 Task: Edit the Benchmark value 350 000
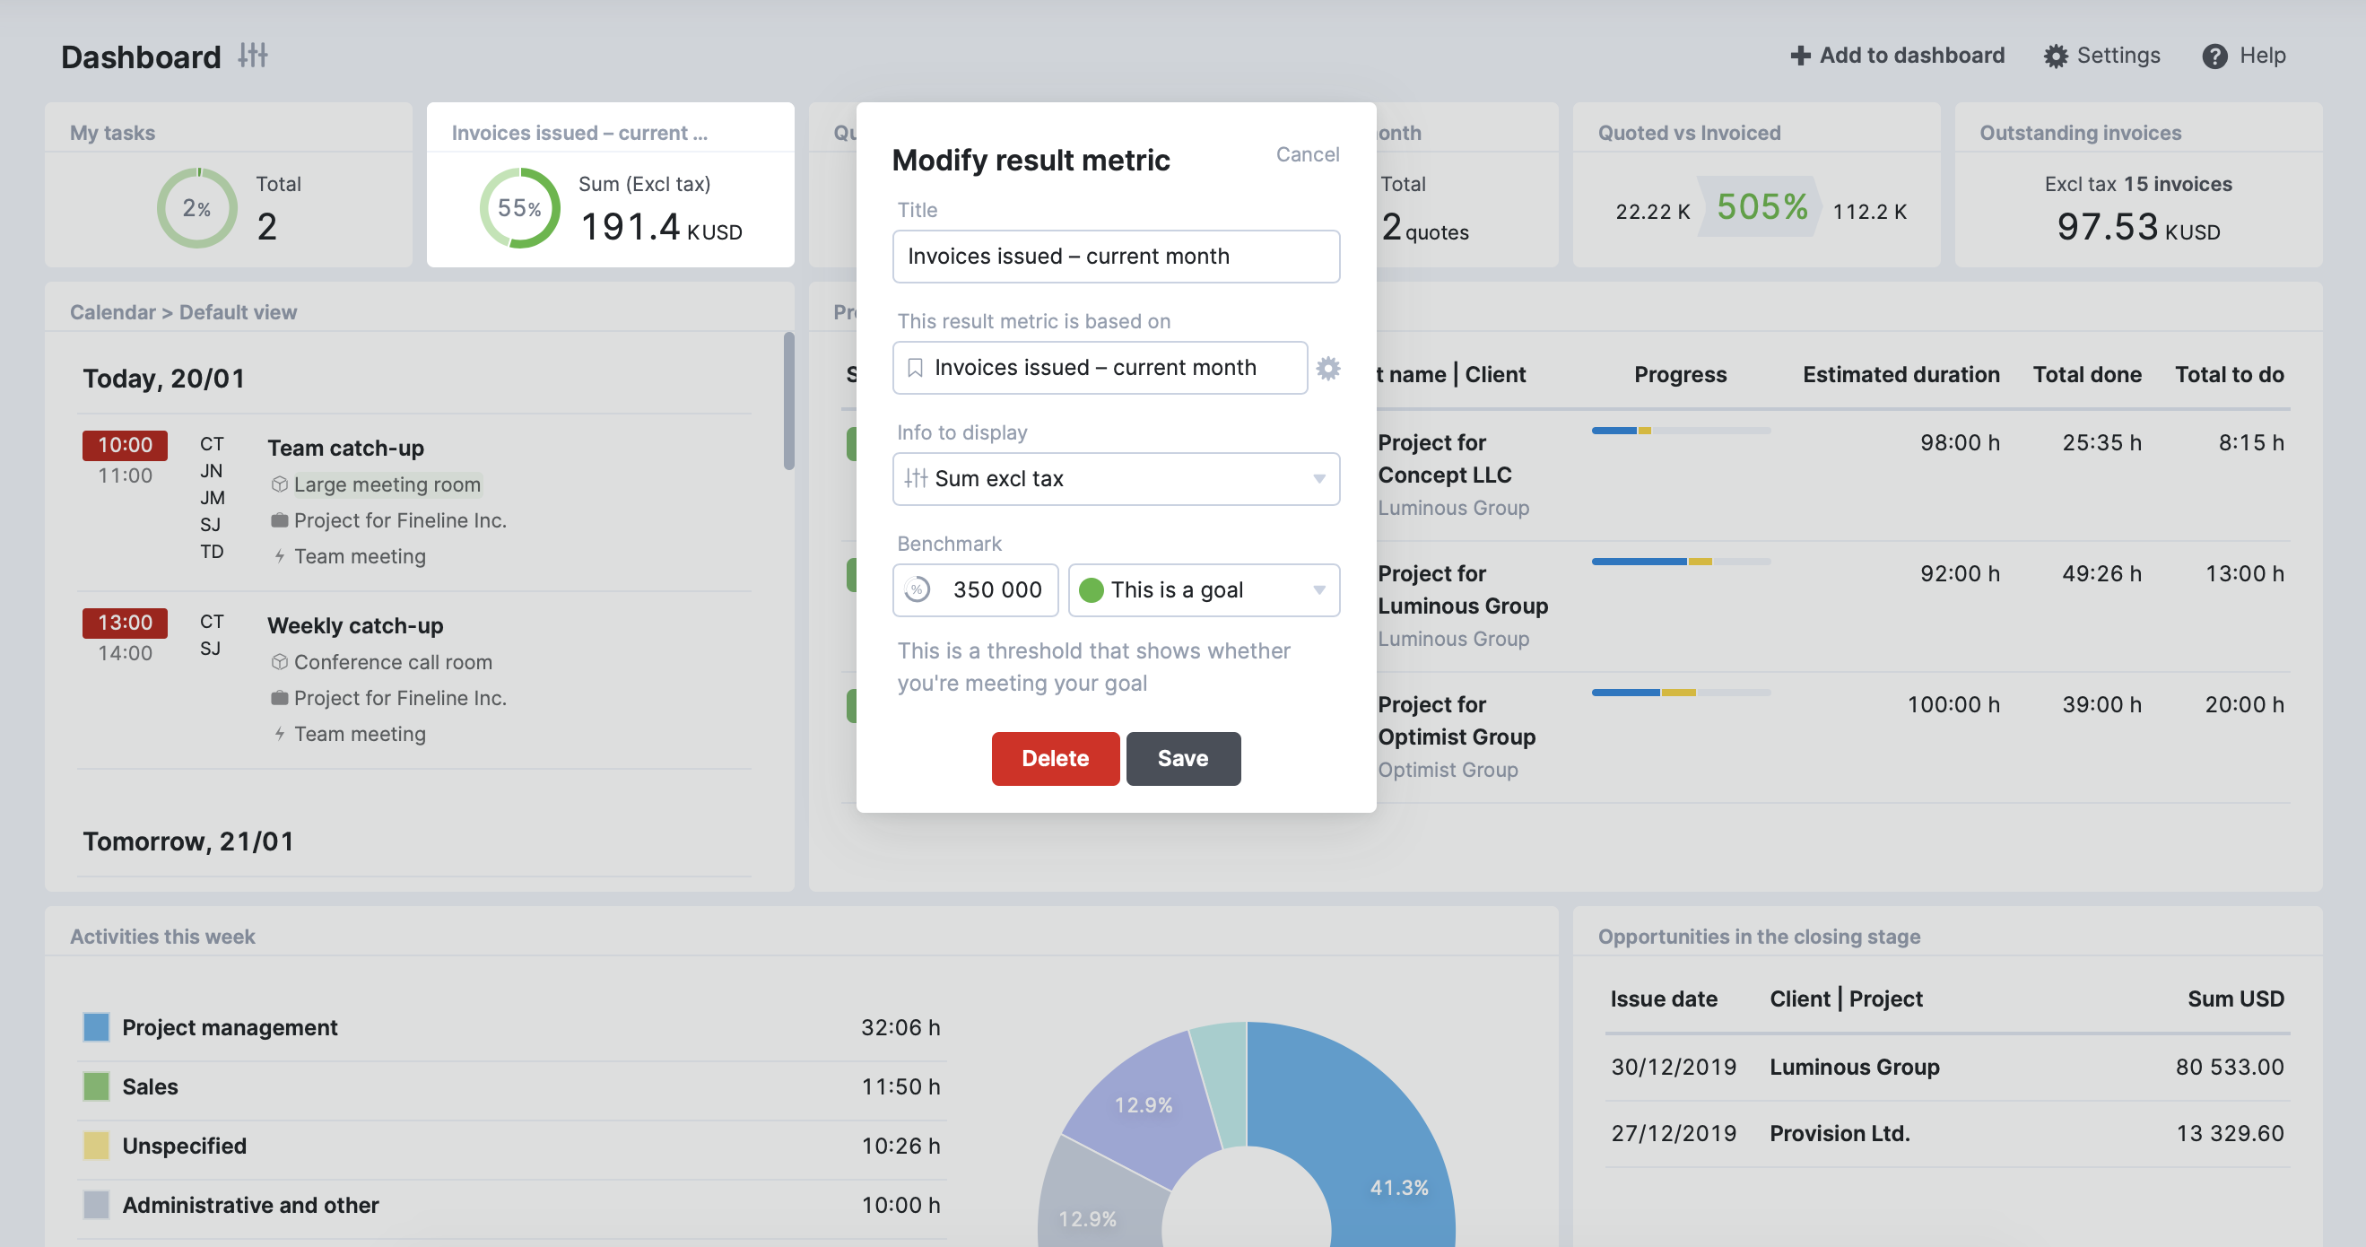tap(976, 590)
